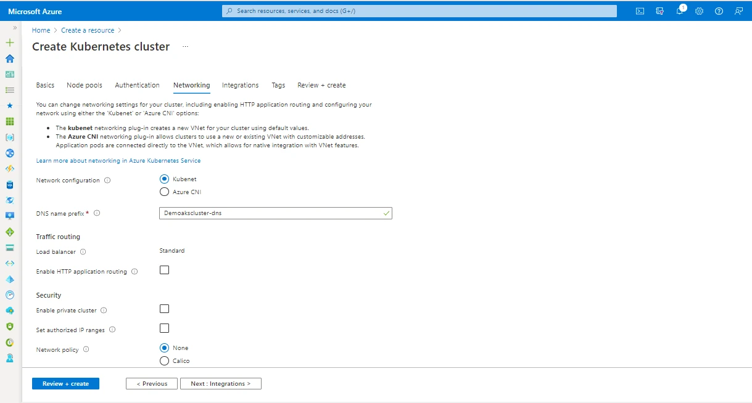
Task: Open Favorites via the star icon
Action: 9,105
